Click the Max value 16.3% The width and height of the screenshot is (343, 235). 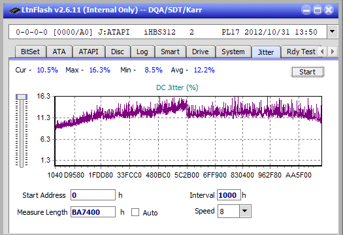pos(100,70)
